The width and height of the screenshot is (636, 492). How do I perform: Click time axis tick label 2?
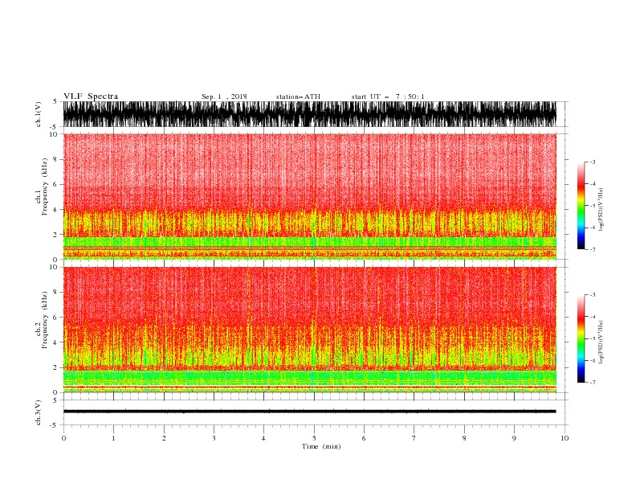[x=164, y=438]
